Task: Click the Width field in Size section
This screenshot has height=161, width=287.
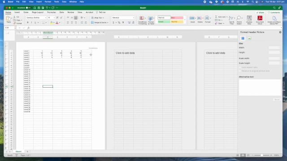Action: pos(274,48)
